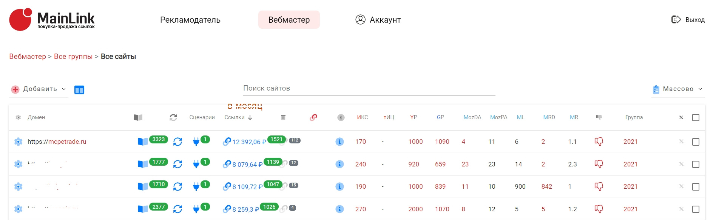This screenshot has height=220, width=716.
Task: Open the Аккаунт menu
Action: tap(378, 20)
